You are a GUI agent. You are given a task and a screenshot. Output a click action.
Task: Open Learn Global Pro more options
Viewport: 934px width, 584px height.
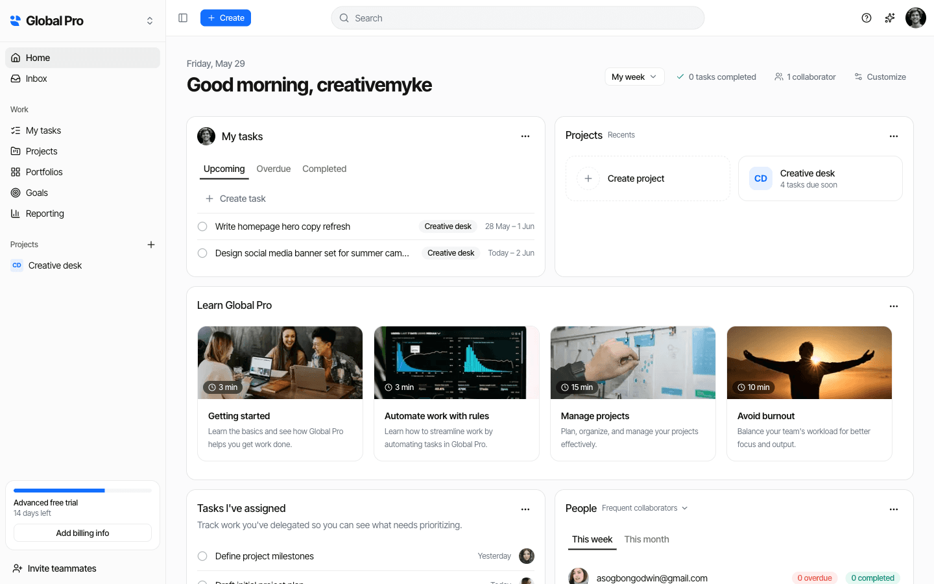tap(894, 306)
